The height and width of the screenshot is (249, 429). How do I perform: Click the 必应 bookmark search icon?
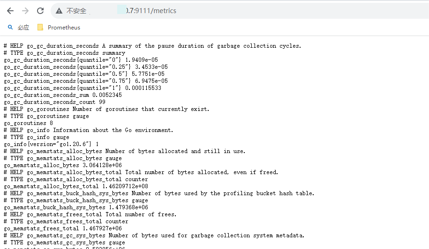(10, 28)
